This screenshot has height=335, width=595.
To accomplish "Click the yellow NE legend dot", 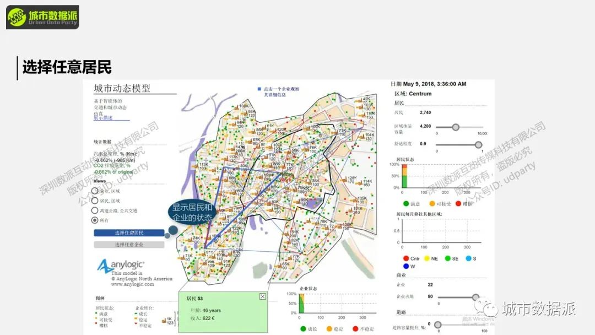I will [x=426, y=258].
